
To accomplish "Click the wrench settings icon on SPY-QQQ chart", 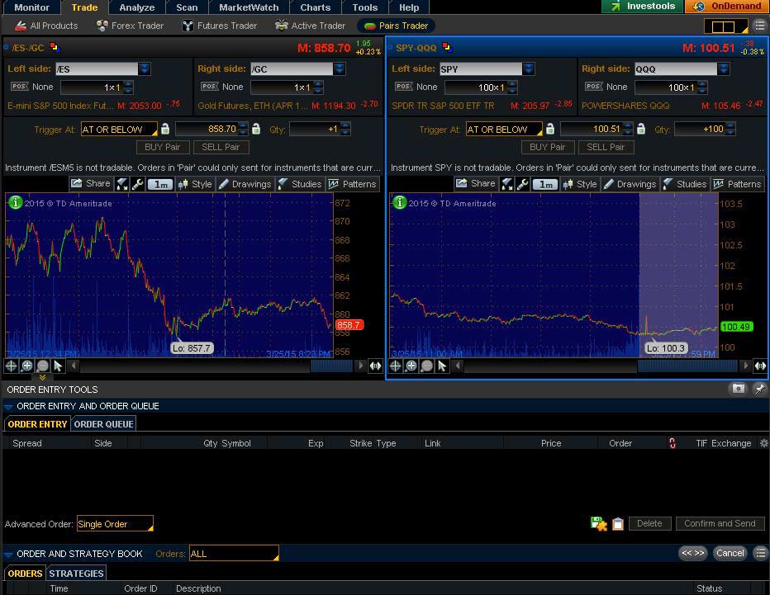I will (521, 184).
